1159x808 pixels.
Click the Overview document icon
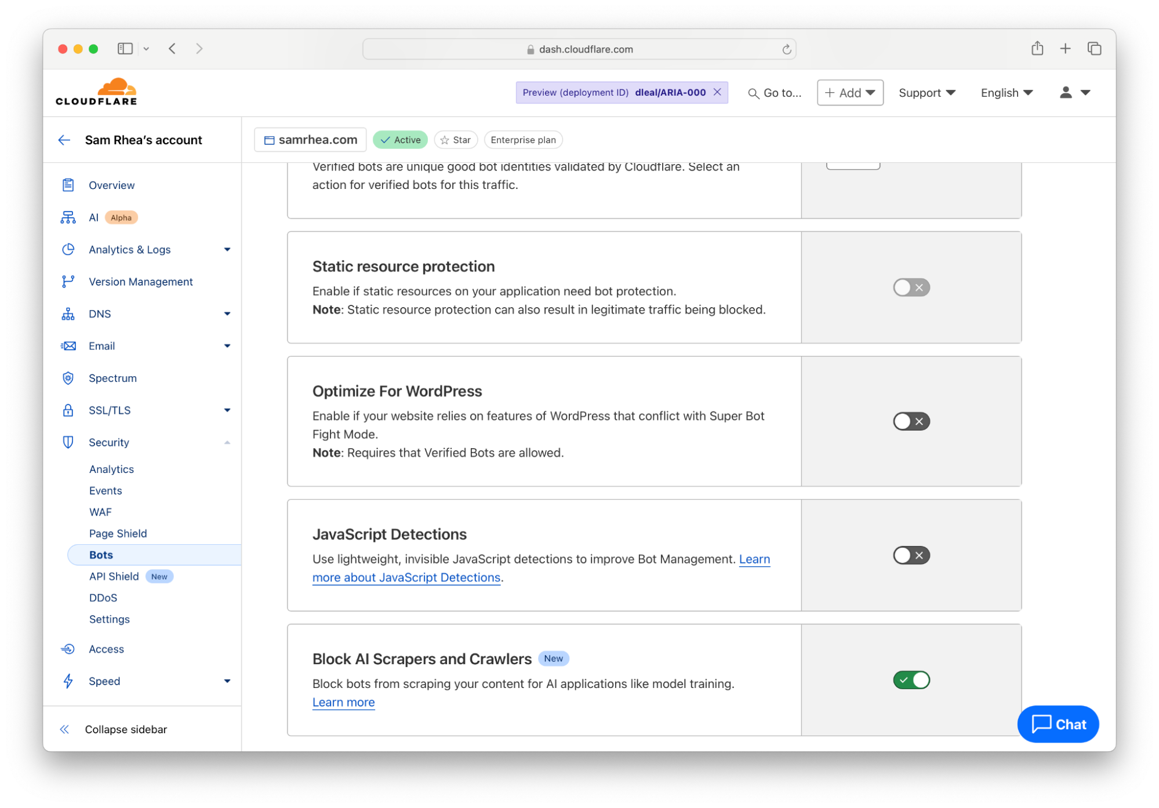[x=68, y=185]
